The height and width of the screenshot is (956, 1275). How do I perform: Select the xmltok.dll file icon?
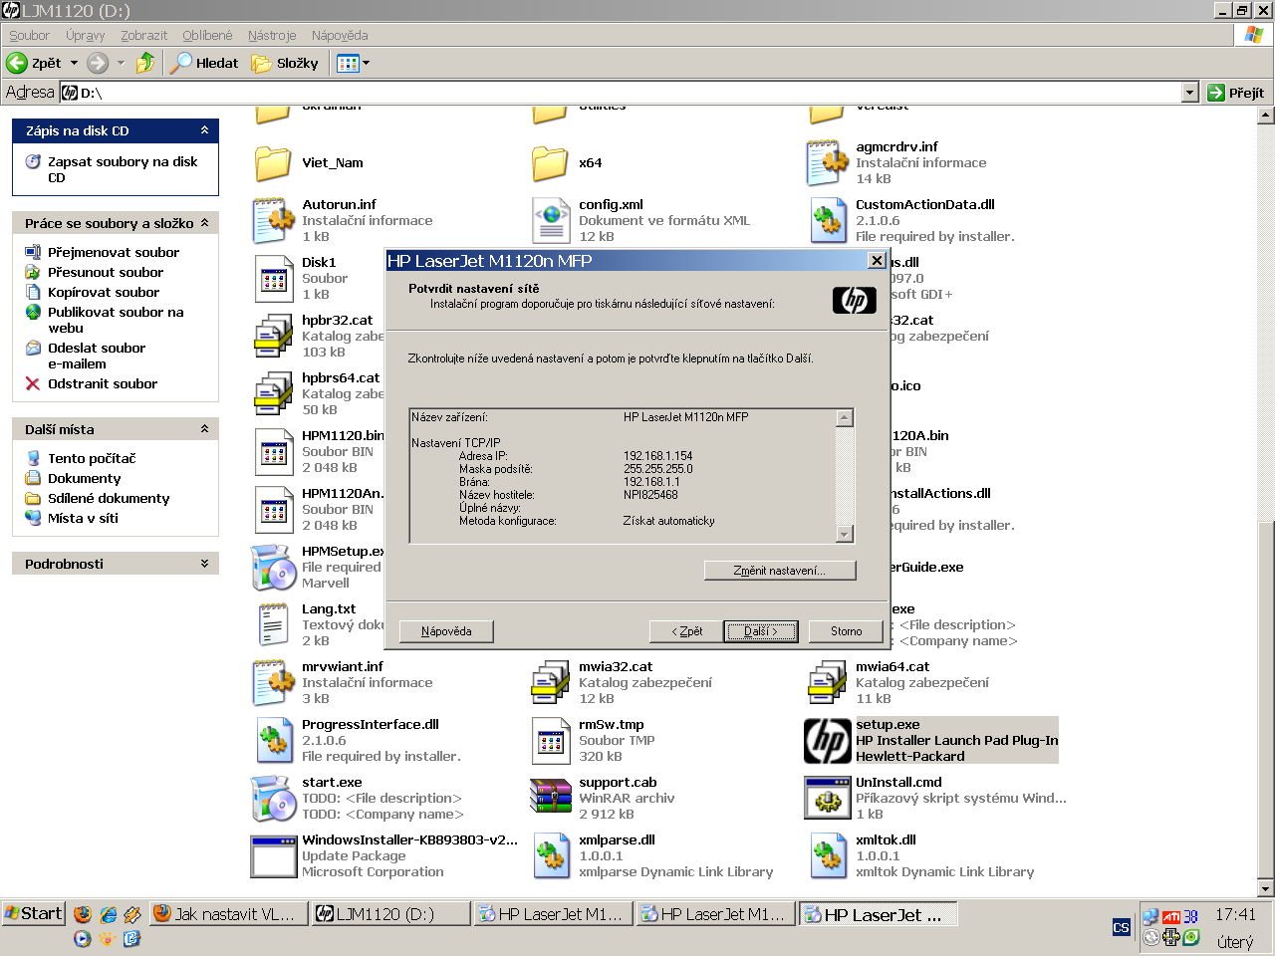(x=827, y=856)
